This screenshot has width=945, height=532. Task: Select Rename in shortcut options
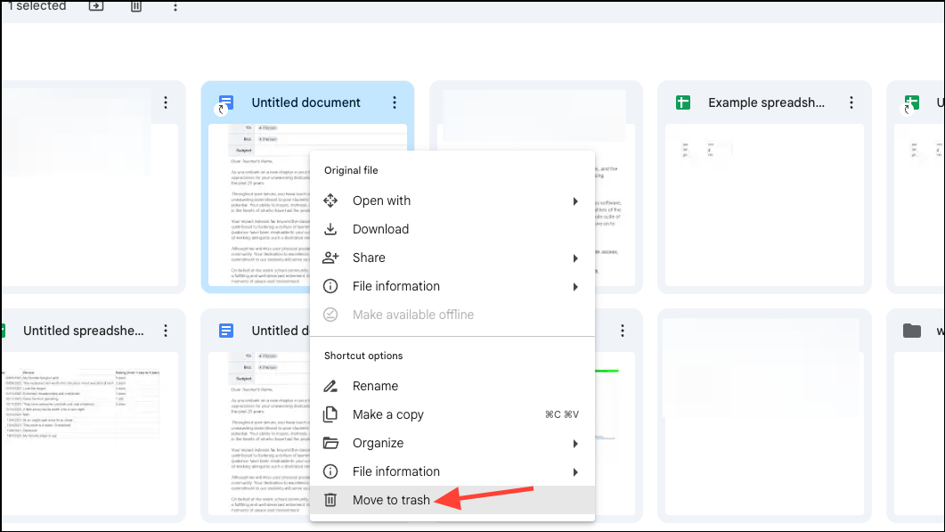pyautogui.click(x=452, y=386)
